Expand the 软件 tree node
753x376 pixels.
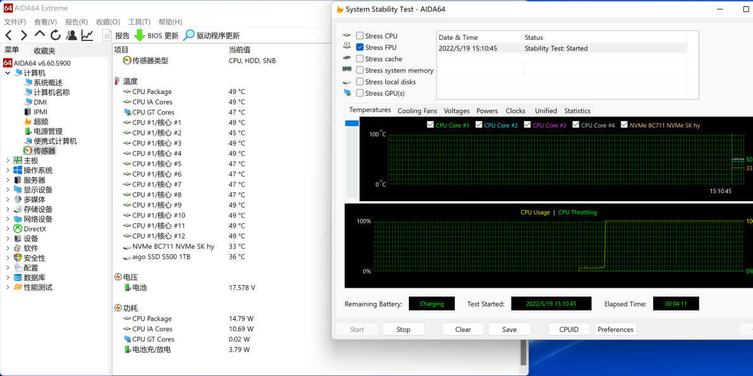pos(8,249)
